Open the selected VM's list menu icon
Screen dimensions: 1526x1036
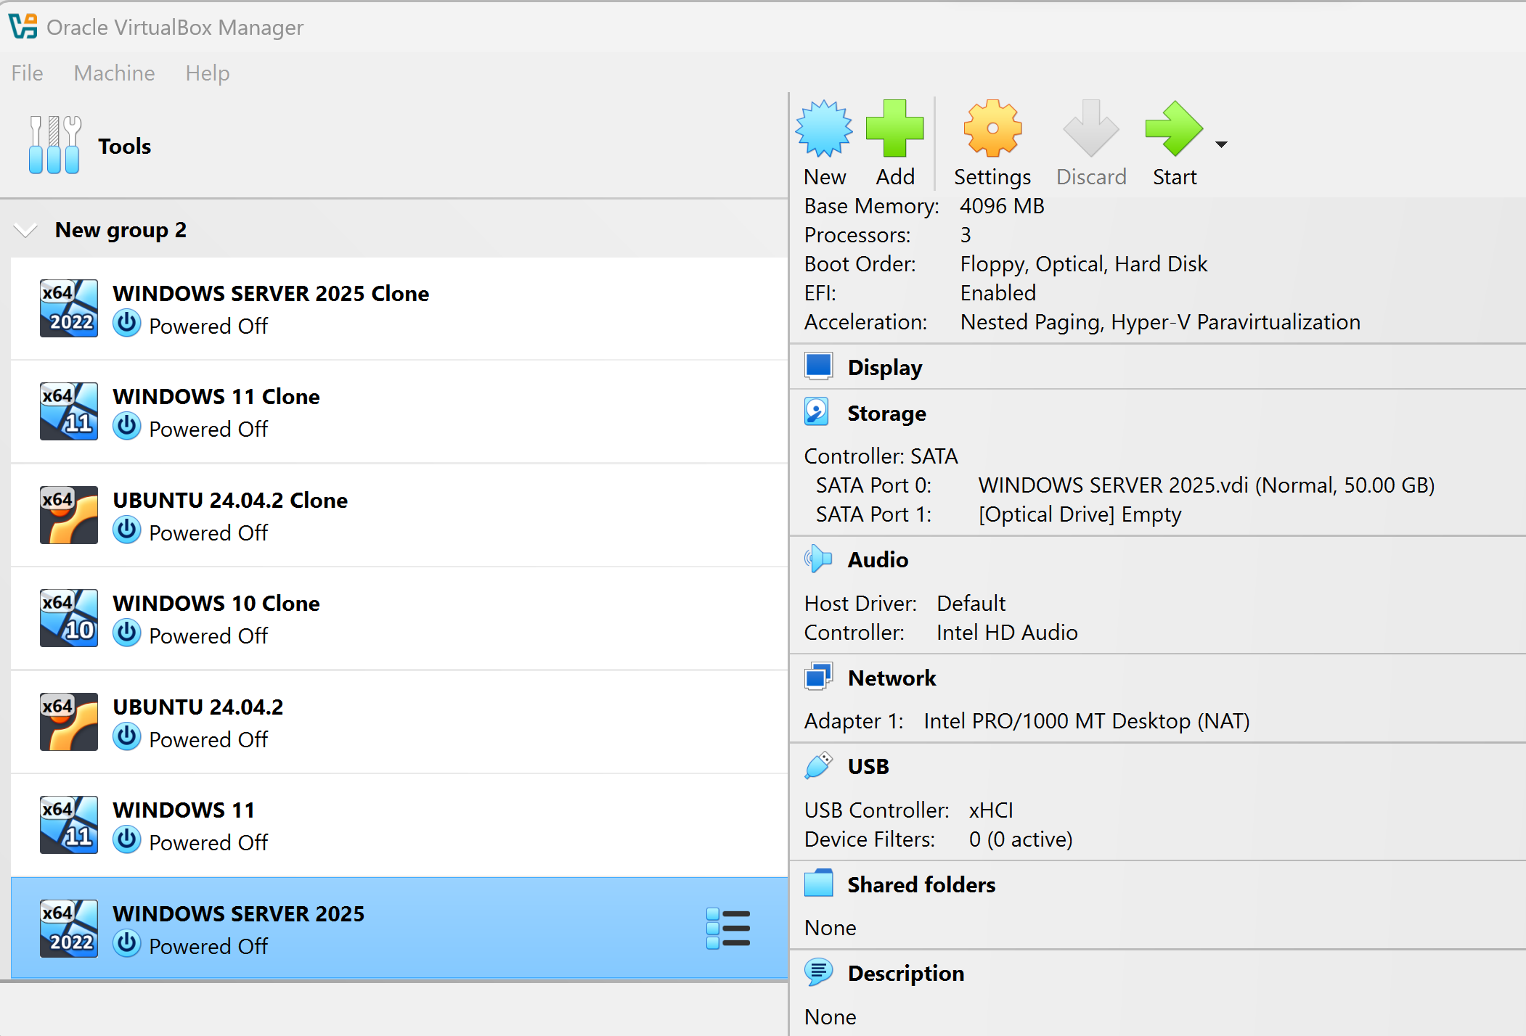tap(728, 929)
